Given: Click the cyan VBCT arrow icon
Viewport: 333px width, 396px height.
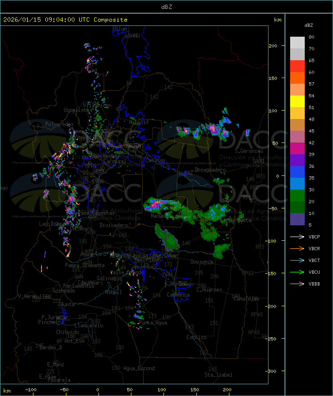Looking at the screenshot, I should click(x=297, y=261).
